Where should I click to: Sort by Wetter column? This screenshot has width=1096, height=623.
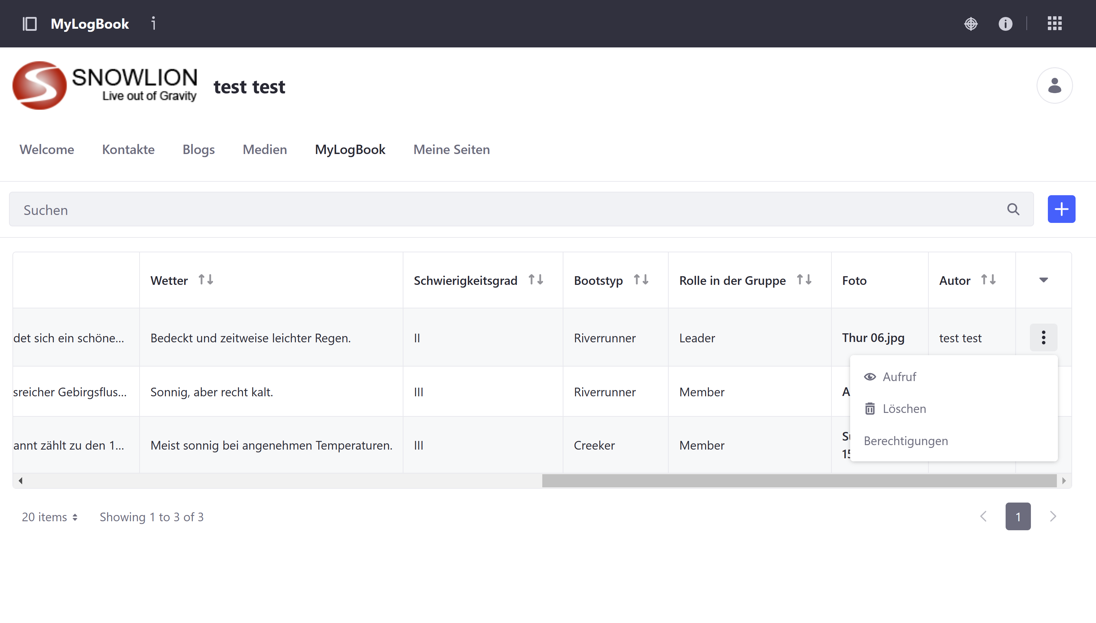206,280
